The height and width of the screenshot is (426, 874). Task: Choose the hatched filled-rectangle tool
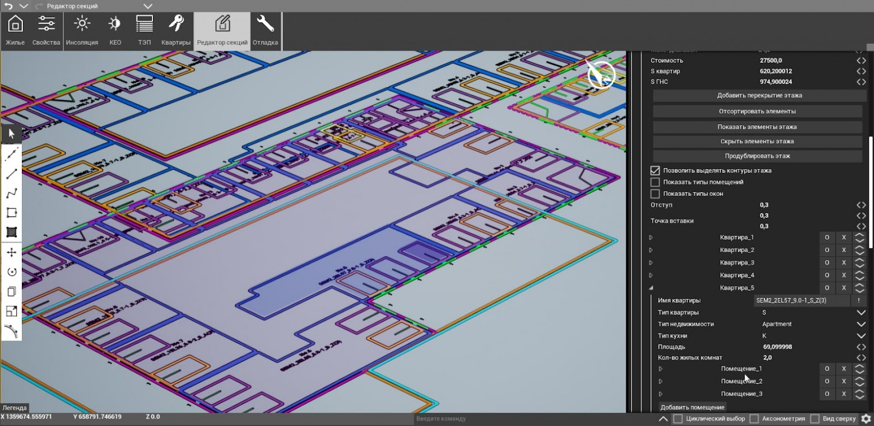click(x=11, y=232)
